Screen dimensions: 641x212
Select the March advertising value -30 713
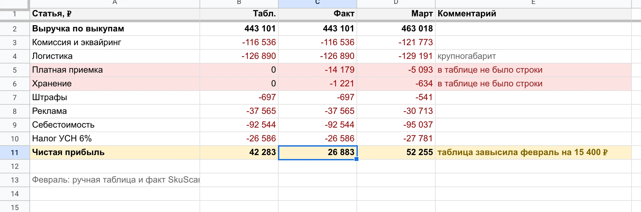pyautogui.click(x=396, y=111)
